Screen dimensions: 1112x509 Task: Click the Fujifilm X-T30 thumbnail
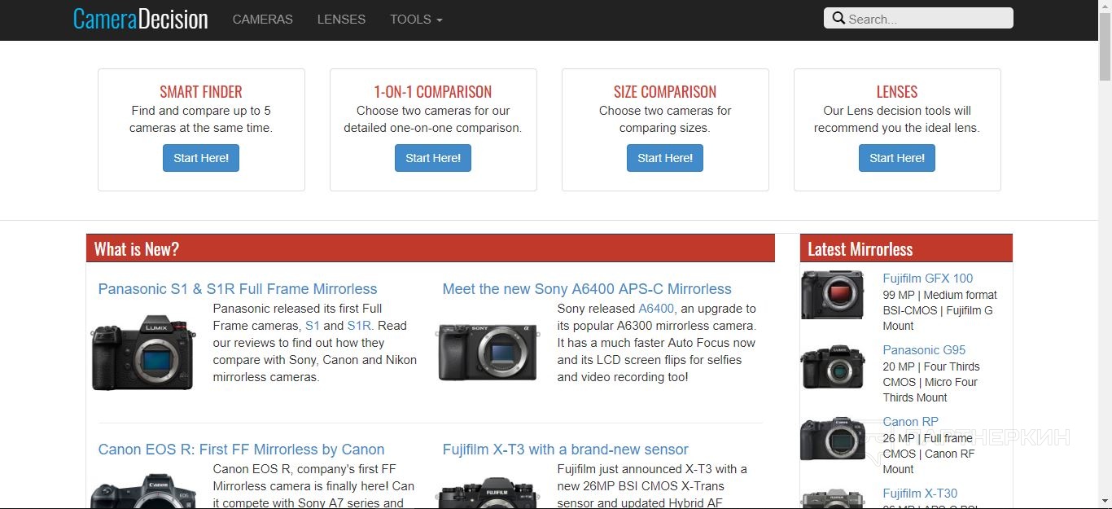click(x=832, y=498)
